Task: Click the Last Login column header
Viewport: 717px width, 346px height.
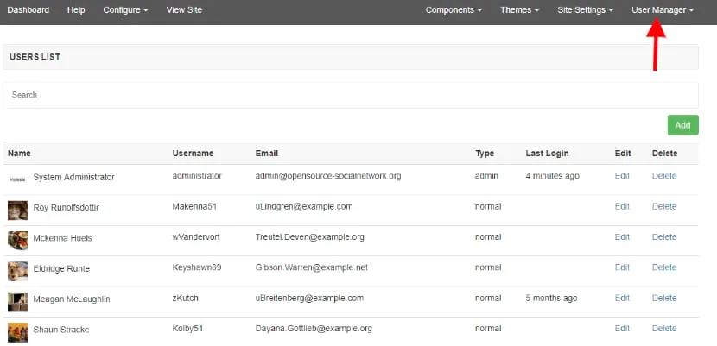Action: pyautogui.click(x=547, y=154)
